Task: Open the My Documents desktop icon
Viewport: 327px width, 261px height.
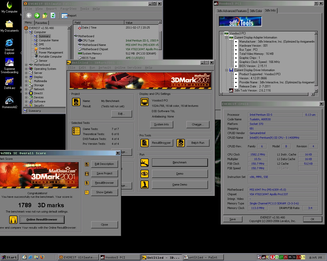Action: click(x=9, y=26)
